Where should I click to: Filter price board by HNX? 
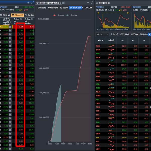coord(127,34)
